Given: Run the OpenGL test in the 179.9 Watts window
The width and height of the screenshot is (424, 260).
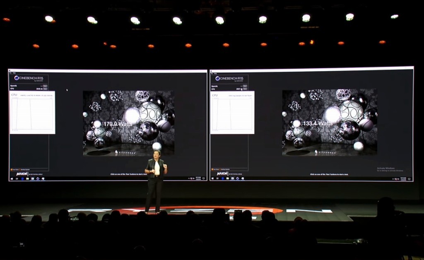Looking at the screenshot, I should (45, 86).
